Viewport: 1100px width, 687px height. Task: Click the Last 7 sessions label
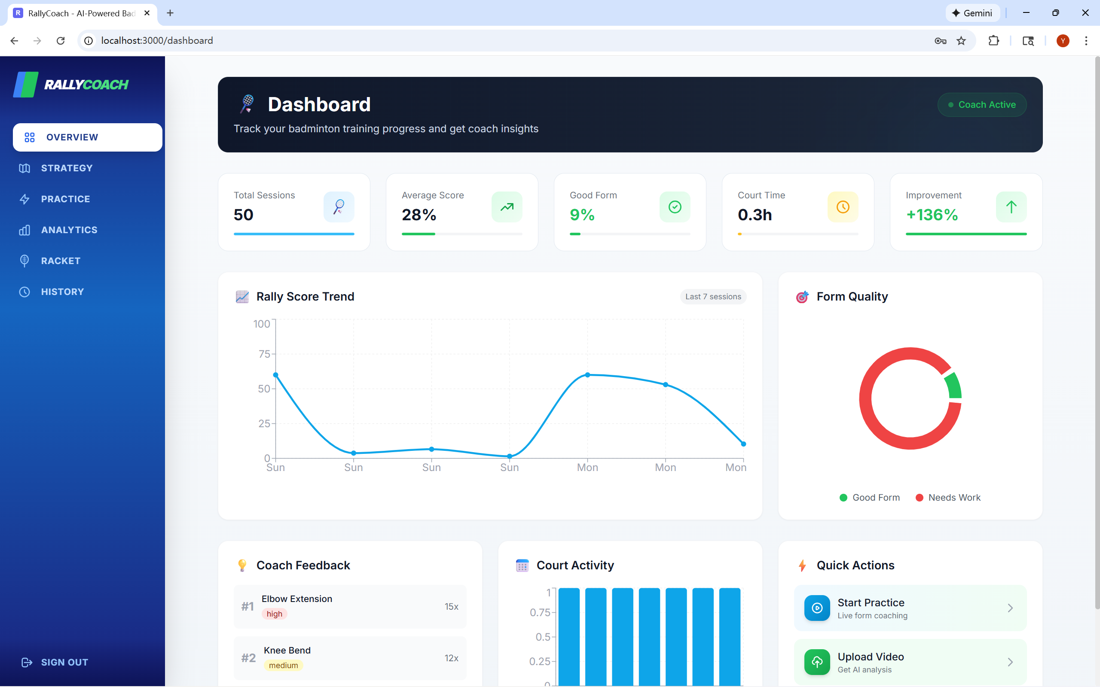[713, 297]
